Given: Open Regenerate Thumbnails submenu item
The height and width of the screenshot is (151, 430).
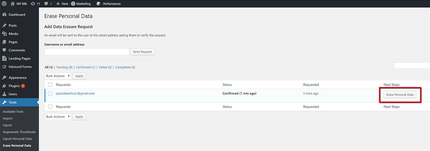Looking at the screenshot, I should [x=19, y=132].
